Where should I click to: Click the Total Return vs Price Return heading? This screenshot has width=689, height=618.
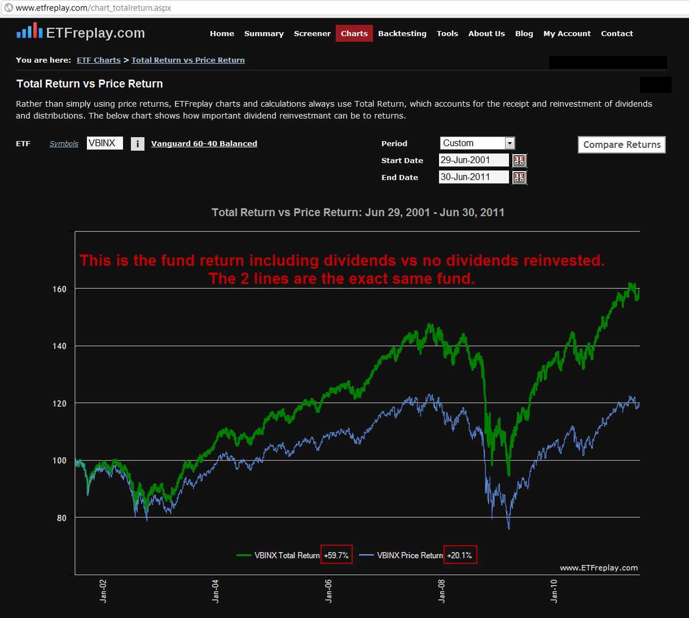point(90,84)
